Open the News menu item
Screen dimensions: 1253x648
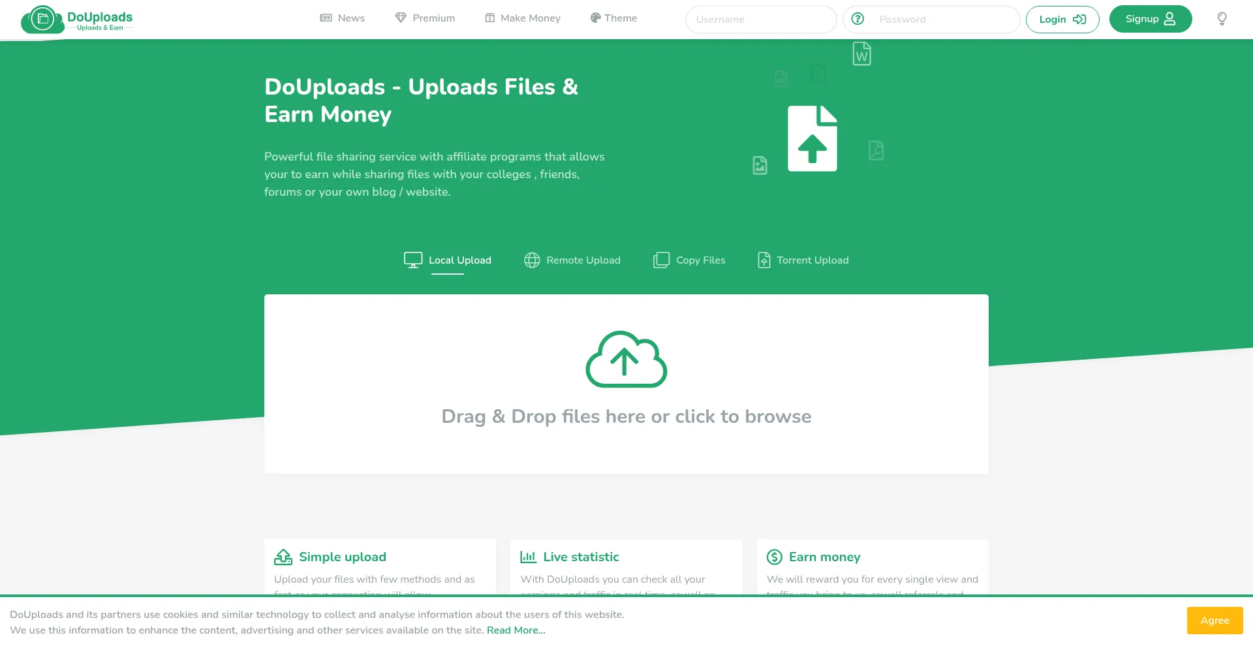[343, 18]
